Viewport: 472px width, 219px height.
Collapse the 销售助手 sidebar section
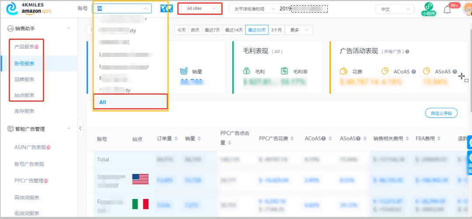point(69,28)
